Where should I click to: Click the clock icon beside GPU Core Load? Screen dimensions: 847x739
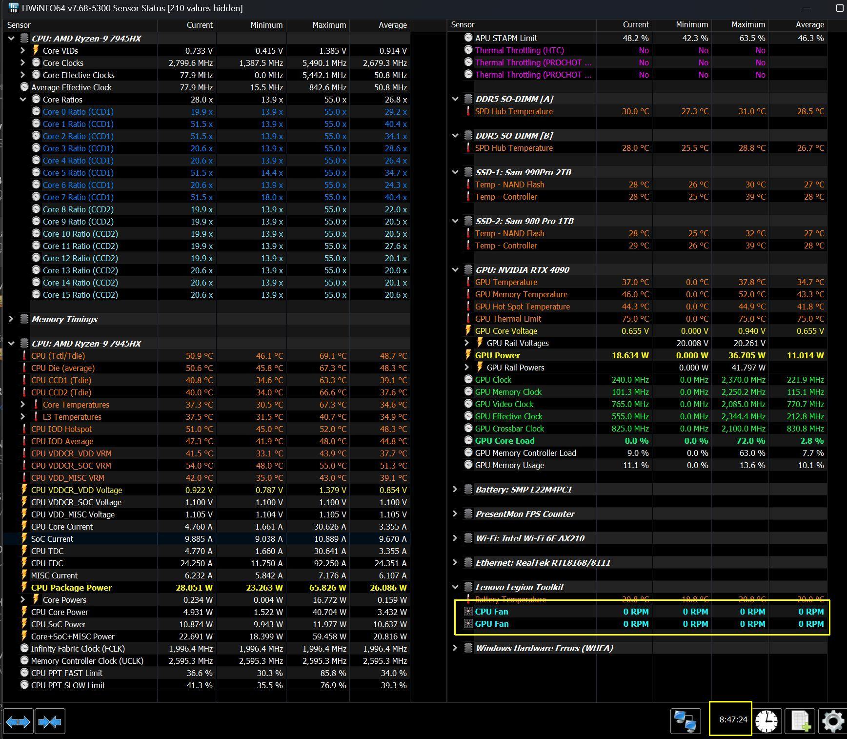click(468, 441)
